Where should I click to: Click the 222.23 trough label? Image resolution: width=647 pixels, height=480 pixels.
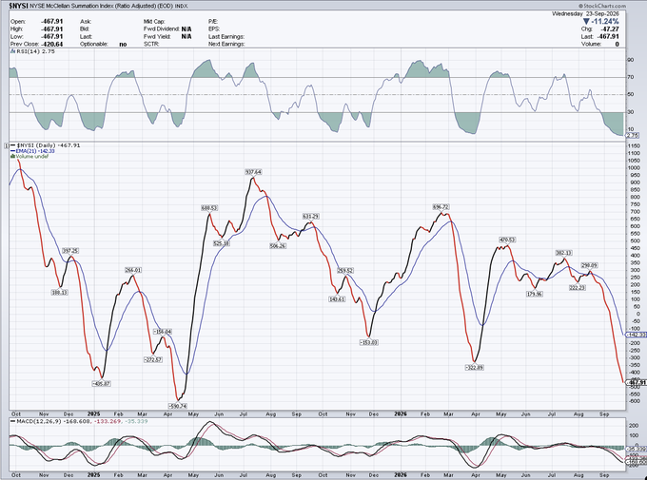pyautogui.click(x=577, y=287)
